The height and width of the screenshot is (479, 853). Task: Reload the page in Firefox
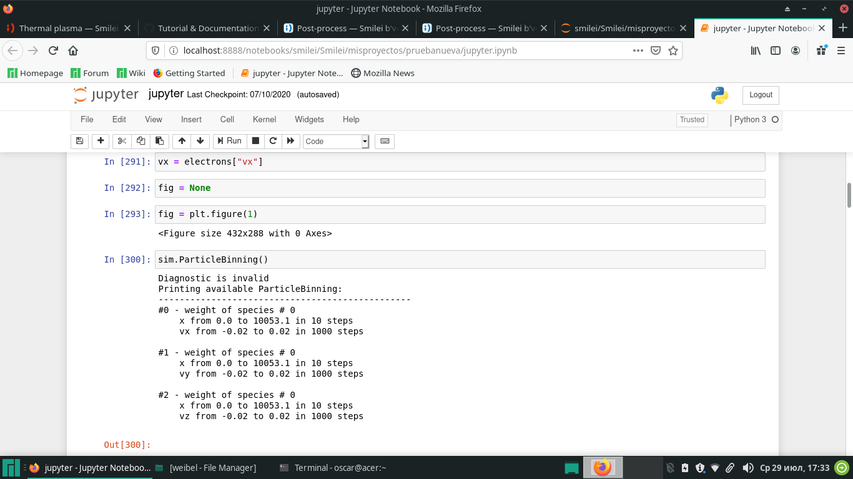point(53,51)
